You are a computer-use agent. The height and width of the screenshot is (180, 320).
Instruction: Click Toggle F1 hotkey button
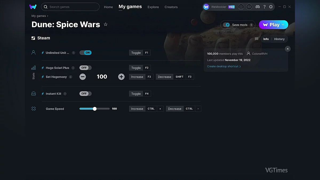point(140,53)
